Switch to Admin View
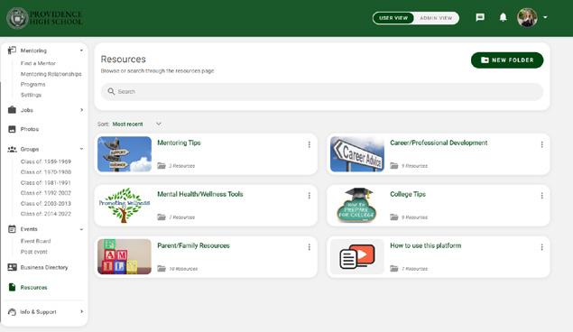The width and height of the screenshot is (573, 332). [x=436, y=18]
